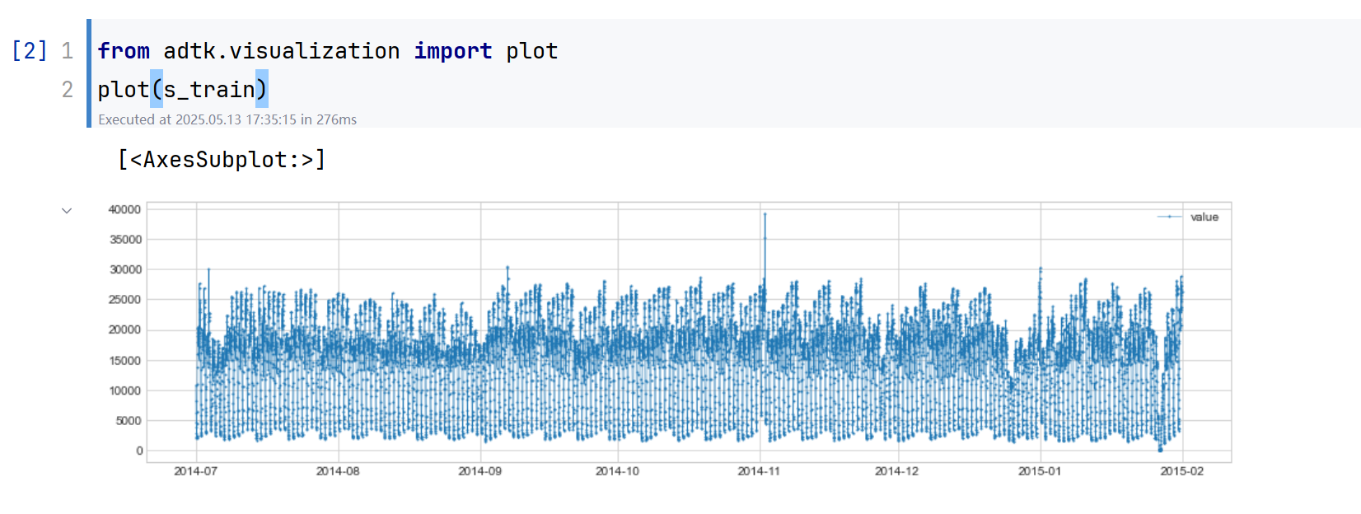Click line number 2 in the gutter

[x=68, y=89]
